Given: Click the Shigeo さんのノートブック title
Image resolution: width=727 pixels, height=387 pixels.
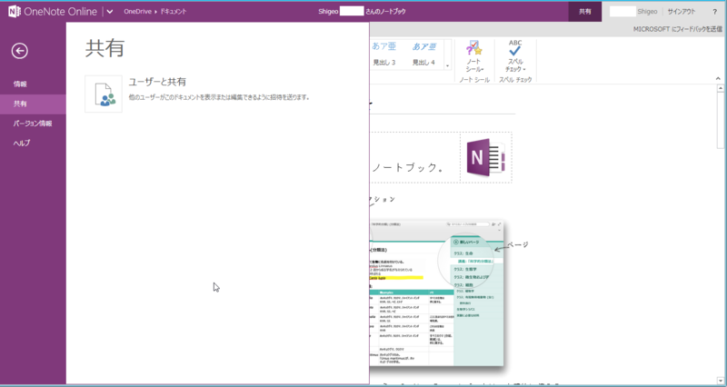Looking at the screenshot, I should pyautogui.click(x=362, y=12).
